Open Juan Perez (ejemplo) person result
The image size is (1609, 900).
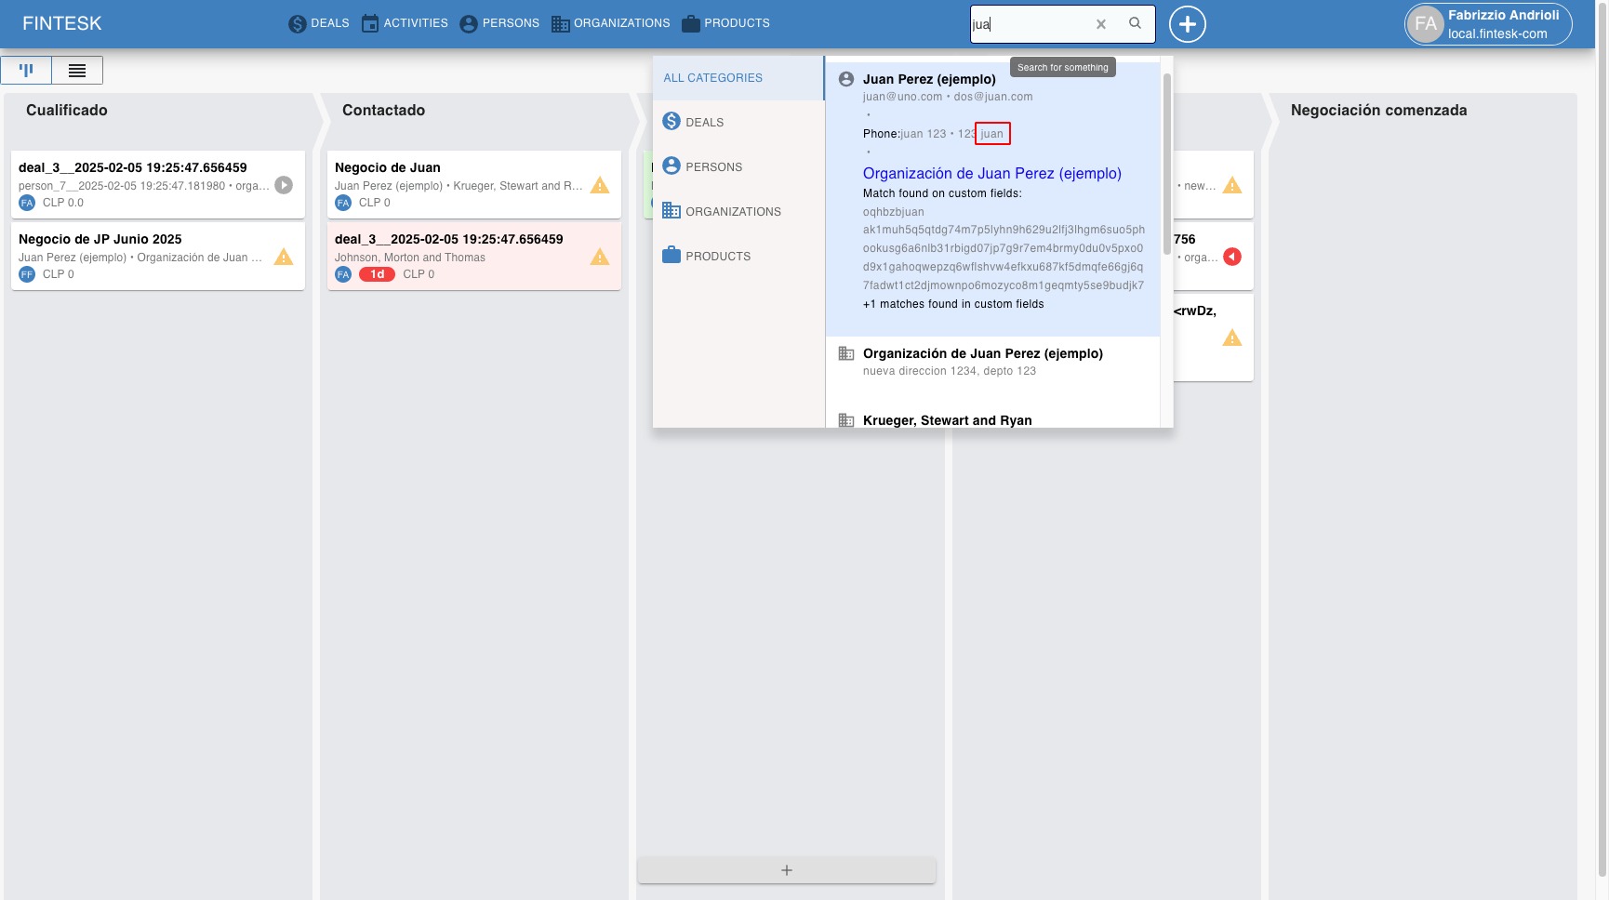929,79
